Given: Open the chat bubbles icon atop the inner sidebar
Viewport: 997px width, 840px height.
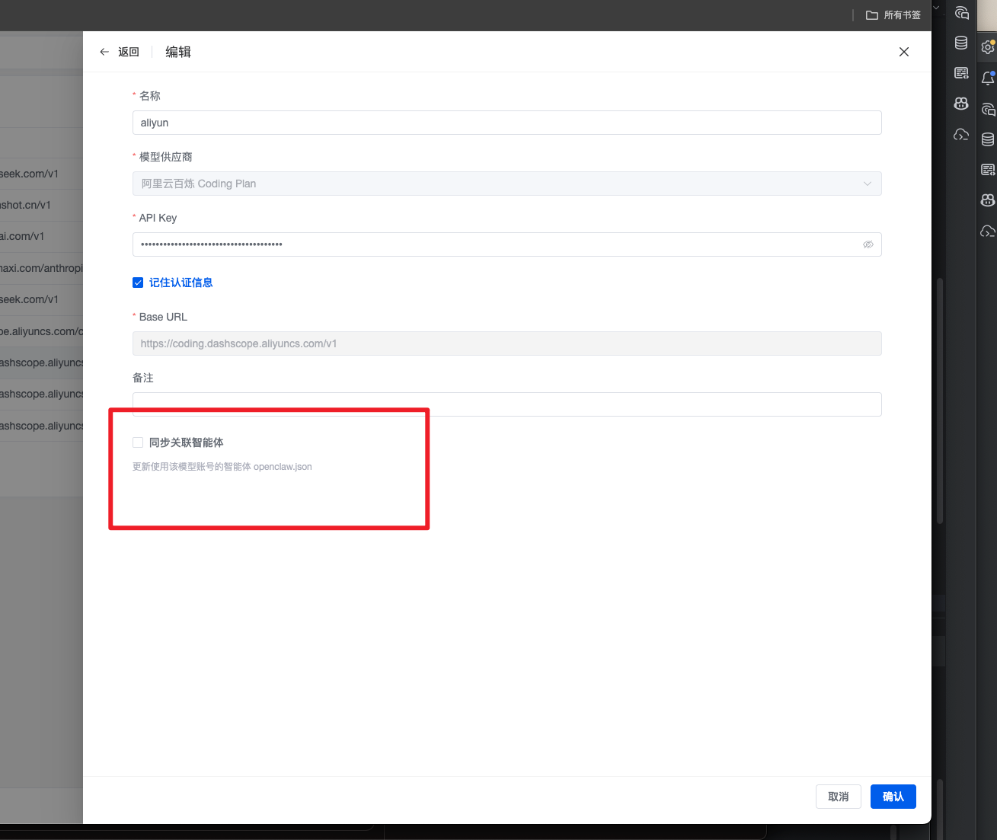Looking at the screenshot, I should point(962,13).
